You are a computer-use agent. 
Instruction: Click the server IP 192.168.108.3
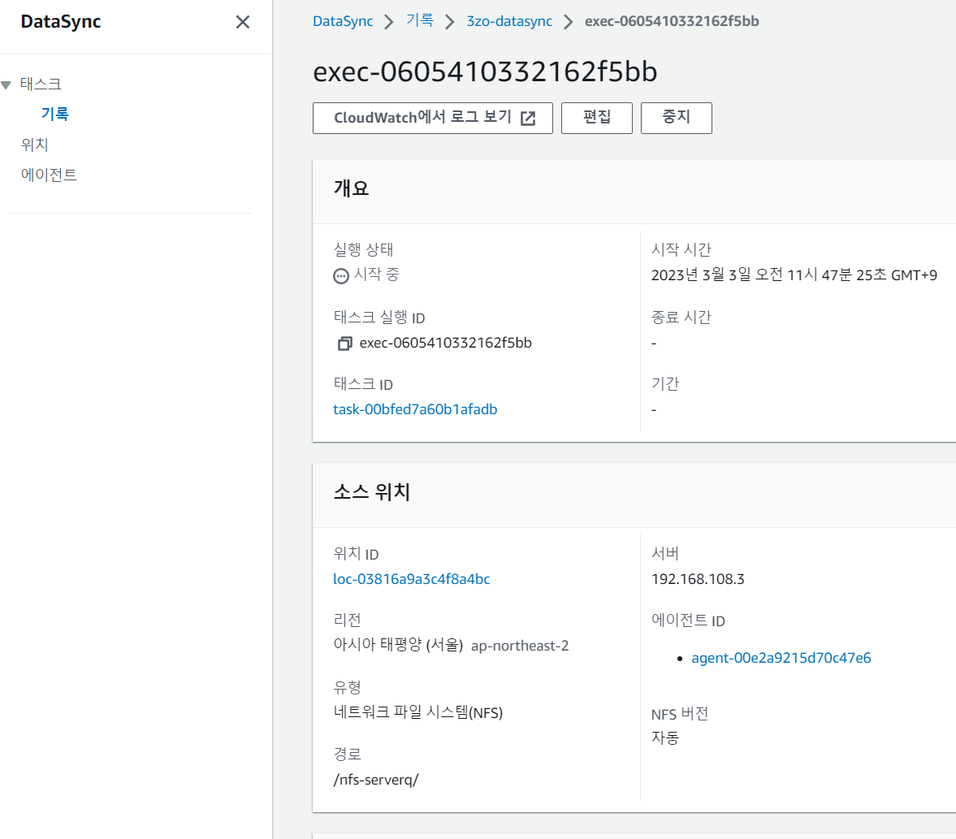click(x=698, y=578)
